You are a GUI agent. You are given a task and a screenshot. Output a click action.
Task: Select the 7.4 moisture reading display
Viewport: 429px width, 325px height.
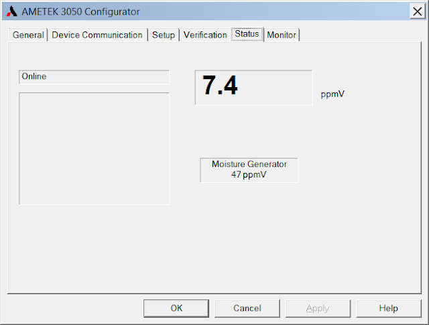pos(253,88)
